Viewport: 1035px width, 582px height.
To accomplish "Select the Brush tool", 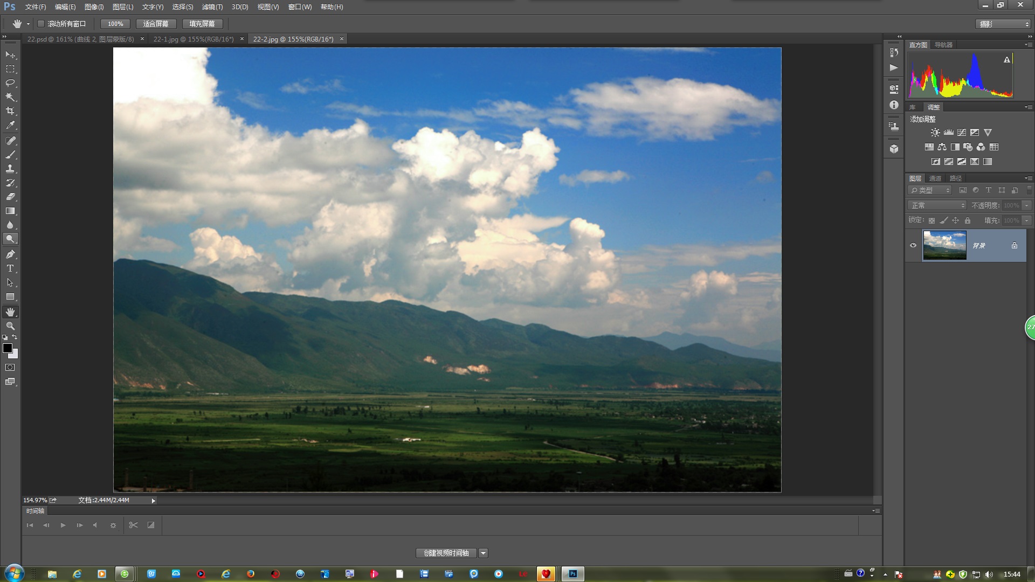I will click(x=10, y=155).
